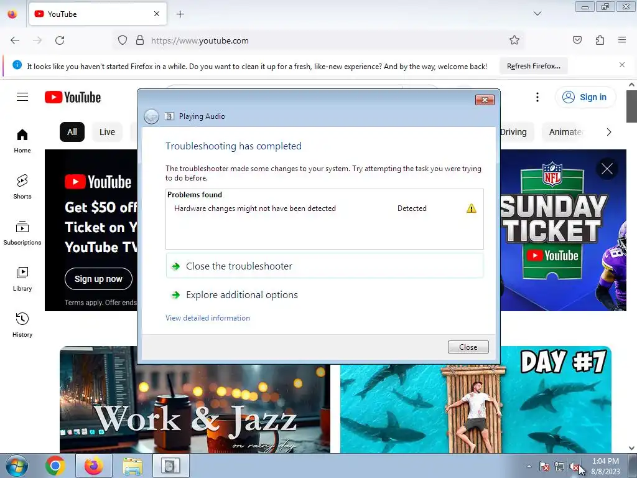The width and height of the screenshot is (637, 478).
Task: Open YouTube settings three-dot menu
Action: coord(537,97)
